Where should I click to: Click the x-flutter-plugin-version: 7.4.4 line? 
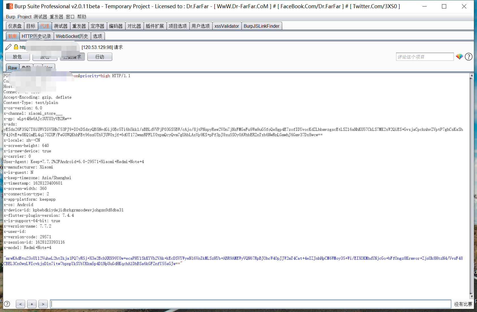point(39,215)
